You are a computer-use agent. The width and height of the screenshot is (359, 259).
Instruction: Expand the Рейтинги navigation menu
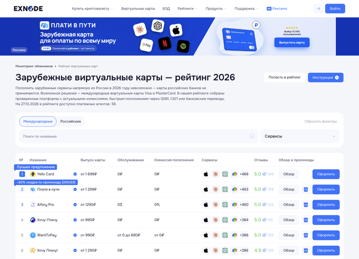point(187,9)
